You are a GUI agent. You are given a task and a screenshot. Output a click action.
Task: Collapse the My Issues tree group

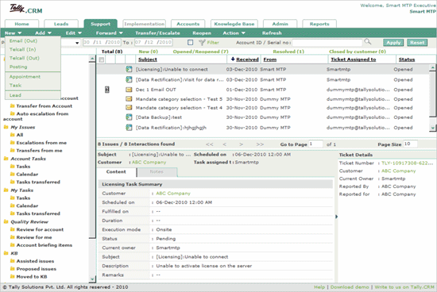pyautogui.click(x=20, y=127)
